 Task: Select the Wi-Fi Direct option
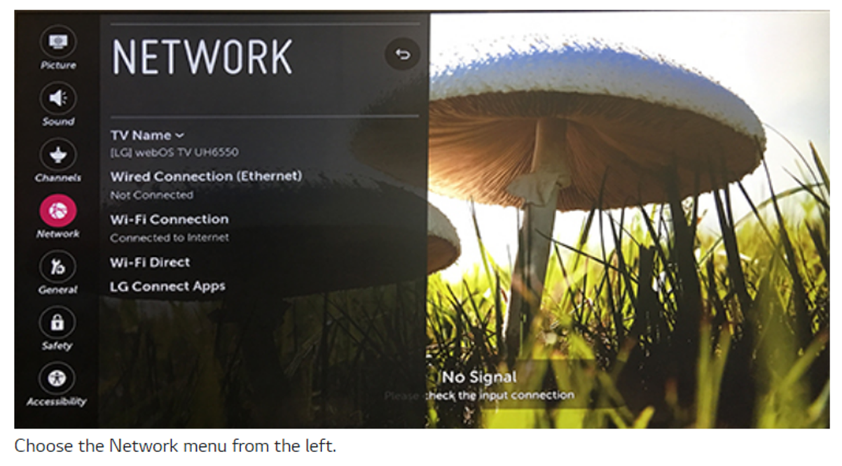click(x=150, y=262)
